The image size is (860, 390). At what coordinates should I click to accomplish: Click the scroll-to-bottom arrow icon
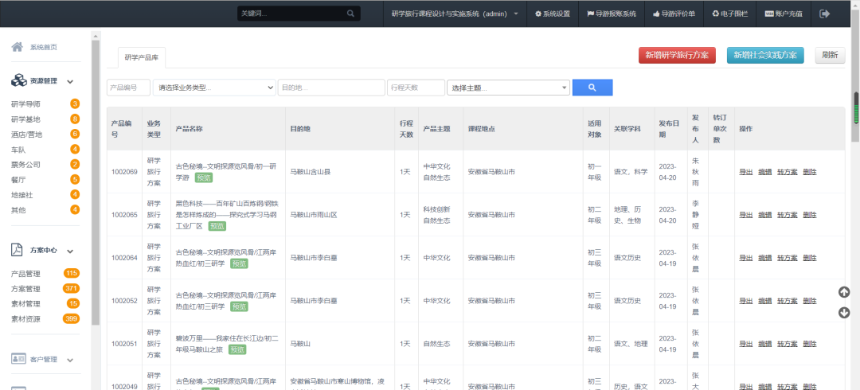point(844,313)
